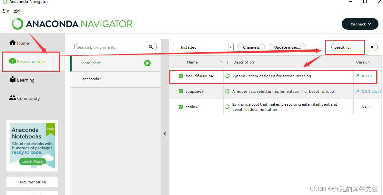Click the Update index... button
Screen dimensions: 383x195
point(287,47)
